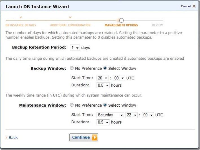Open the Saturday weekday dropdown
Screen dimensions: 200x150
110,115
